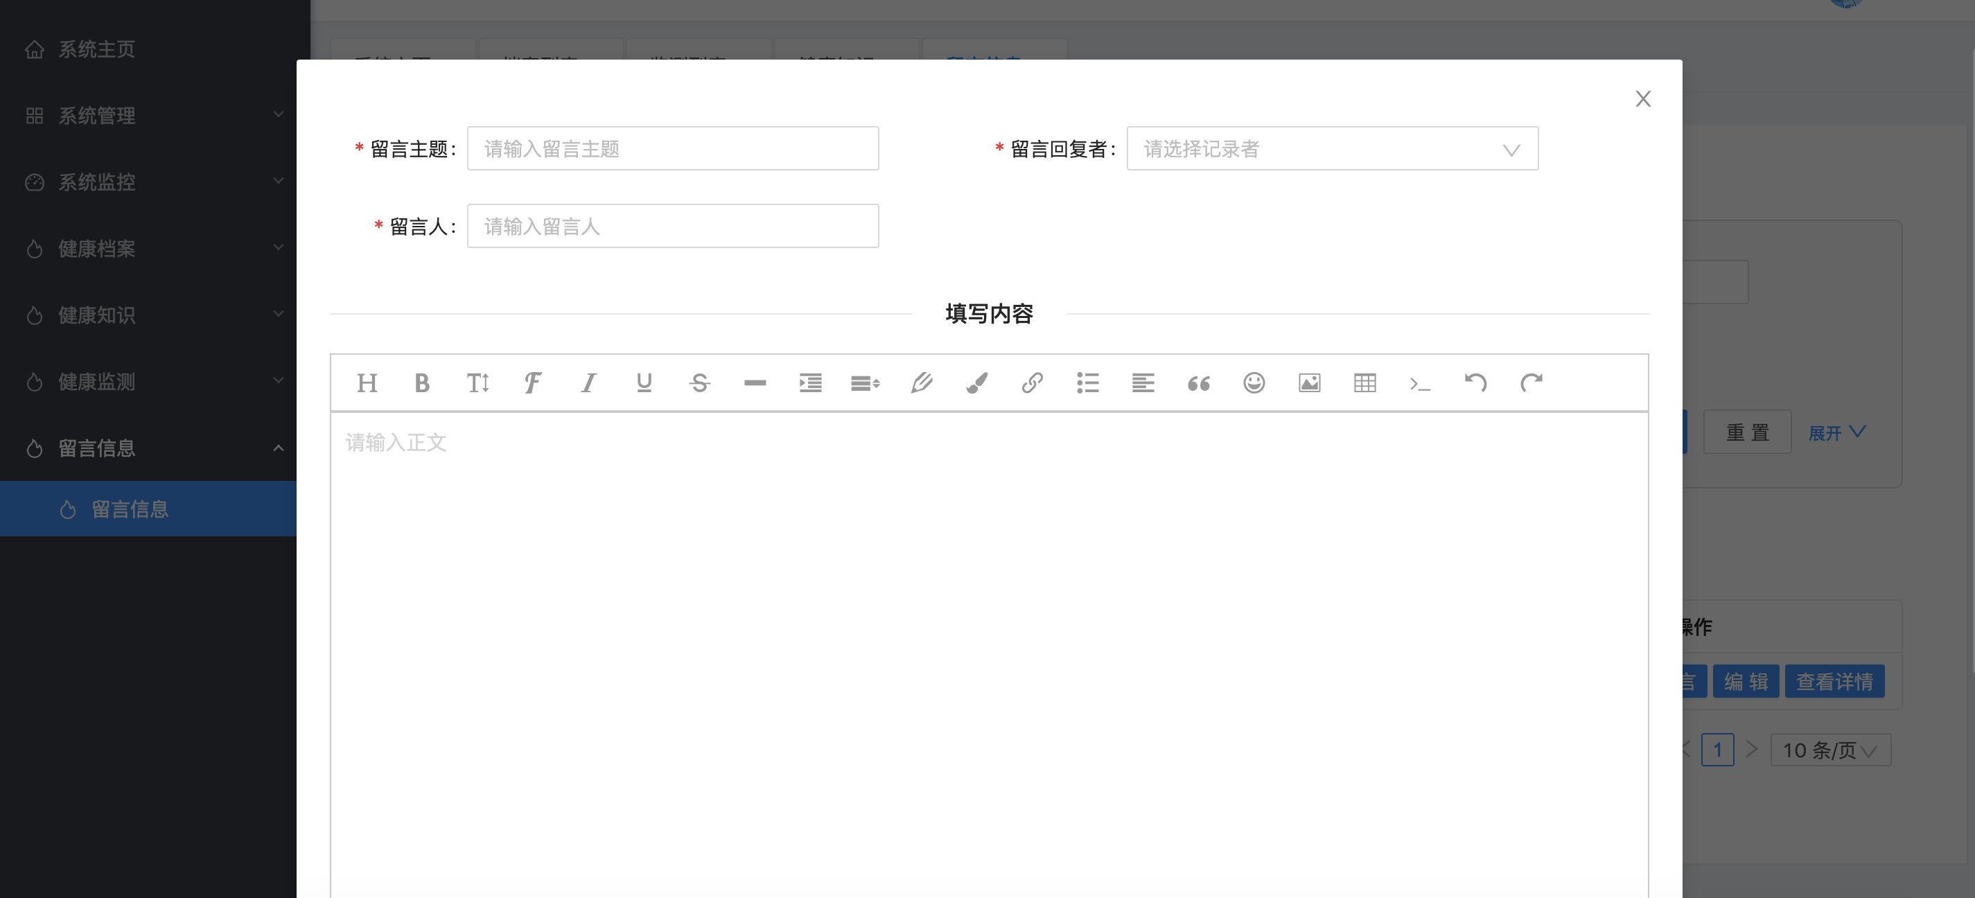Click the Underline icon in the editor toolbar
Viewport: 1975px width, 898px height.
[x=643, y=382]
